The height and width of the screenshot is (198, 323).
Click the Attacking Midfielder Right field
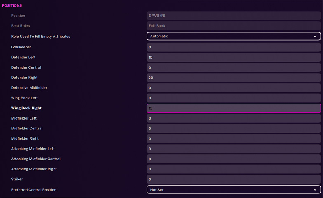pos(234,169)
